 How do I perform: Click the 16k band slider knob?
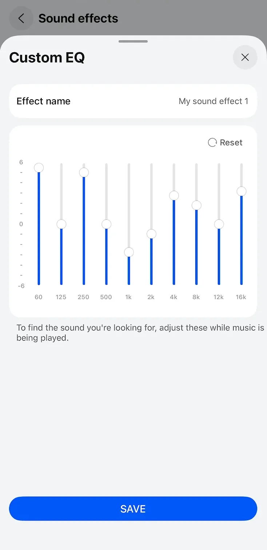click(242, 192)
